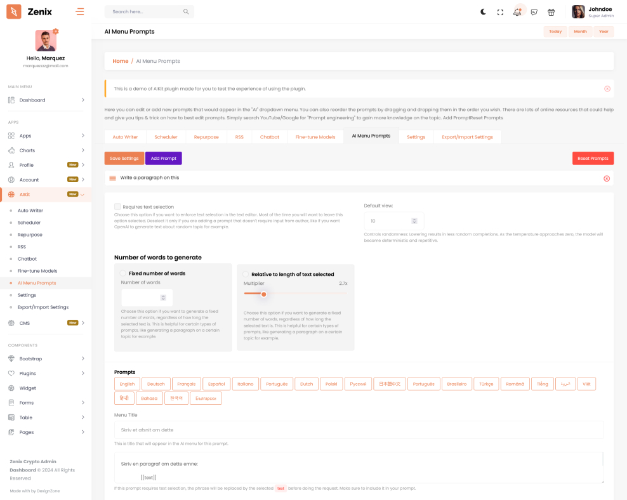Collapse sidebar with hamburger menu icon
This screenshot has height=500, width=627.
79,11
